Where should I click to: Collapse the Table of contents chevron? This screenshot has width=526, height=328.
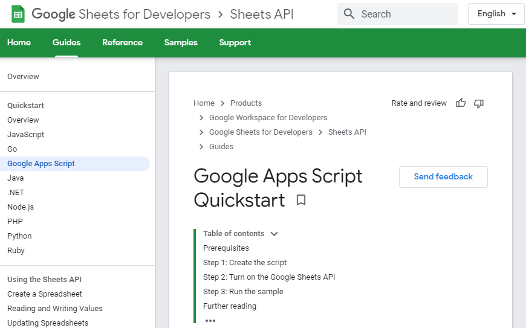[274, 234]
